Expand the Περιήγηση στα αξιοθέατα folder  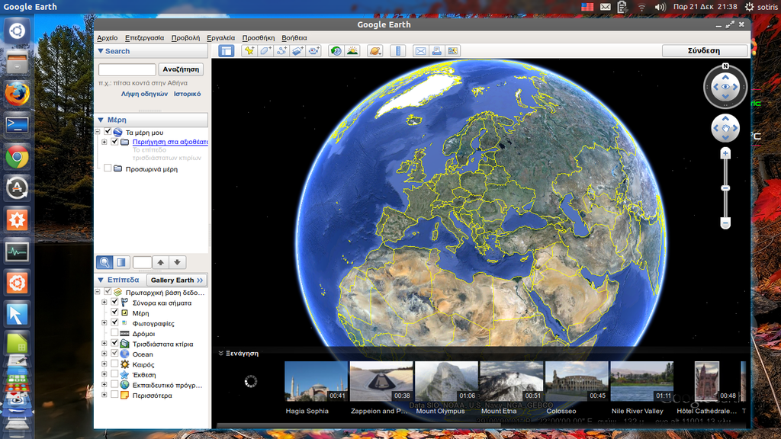point(104,142)
